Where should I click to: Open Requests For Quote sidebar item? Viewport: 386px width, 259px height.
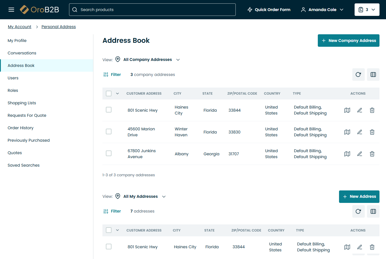coord(27,115)
